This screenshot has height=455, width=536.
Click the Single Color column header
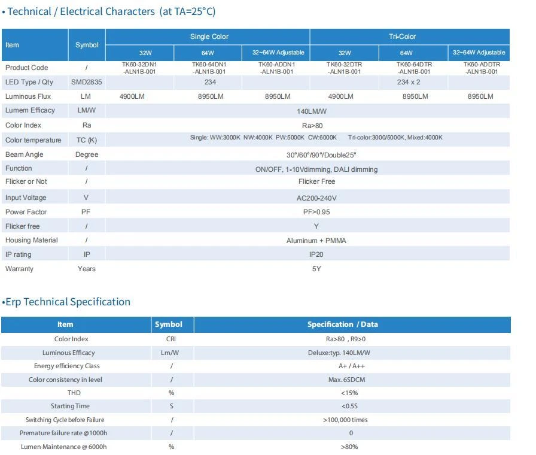209,37
